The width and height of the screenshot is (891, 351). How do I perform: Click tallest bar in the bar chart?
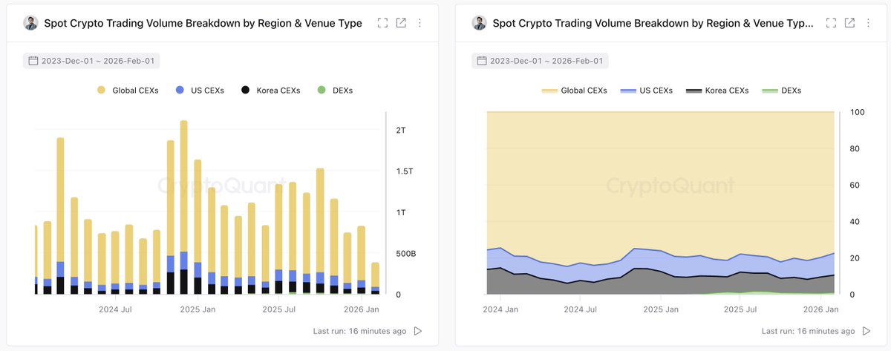point(183,193)
